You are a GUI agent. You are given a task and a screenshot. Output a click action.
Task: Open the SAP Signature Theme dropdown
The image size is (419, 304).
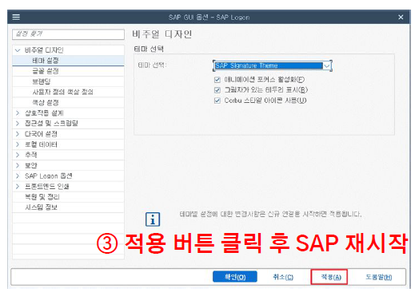pyautogui.click(x=327, y=66)
